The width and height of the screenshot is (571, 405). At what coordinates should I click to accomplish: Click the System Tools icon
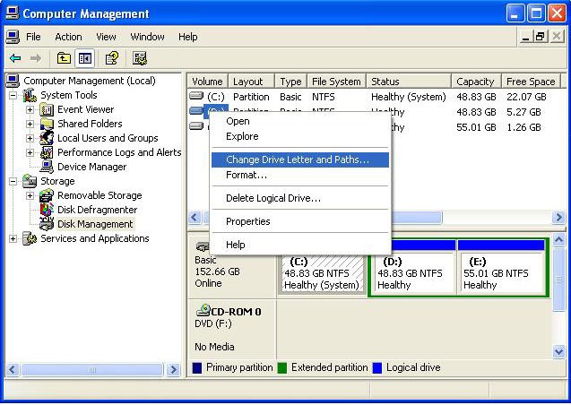30,95
